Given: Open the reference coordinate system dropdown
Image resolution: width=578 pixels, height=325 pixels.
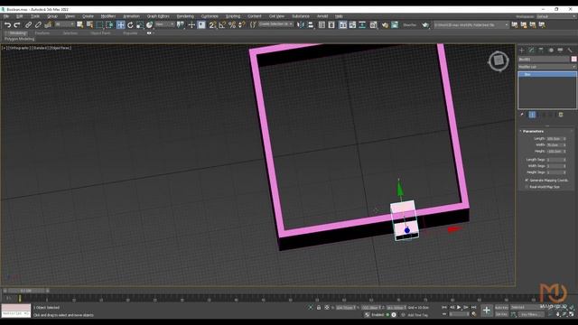Looking at the screenshot, I should coord(164,24).
